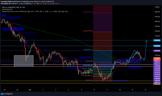Click the 1706.77 price label
162x96 pixels.
coord(157,83)
